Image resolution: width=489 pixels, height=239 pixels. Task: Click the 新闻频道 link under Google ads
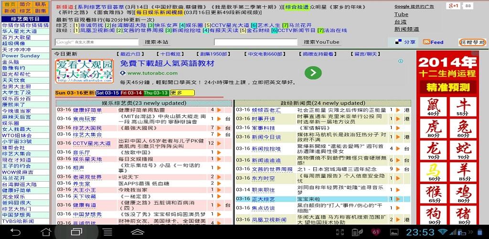point(407,29)
